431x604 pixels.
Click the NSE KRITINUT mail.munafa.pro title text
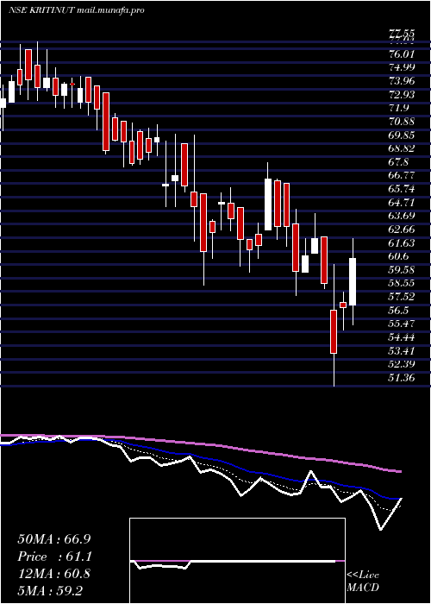coord(77,10)
